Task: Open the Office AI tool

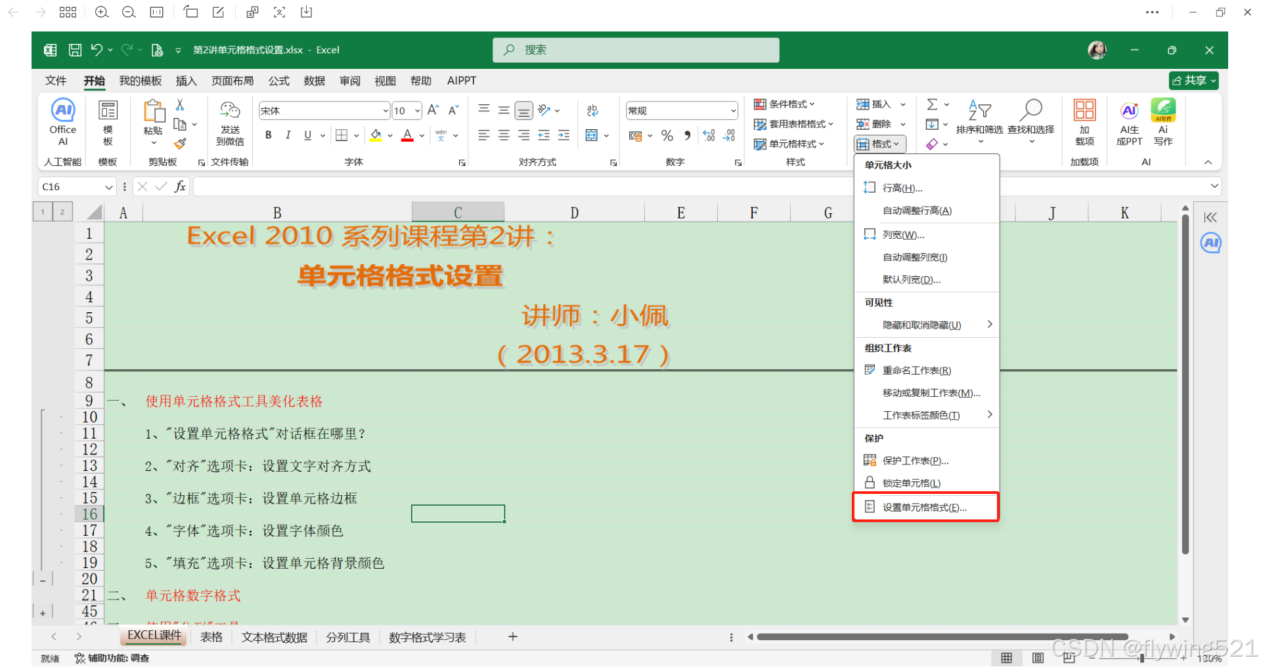Action: pos(63,122)
